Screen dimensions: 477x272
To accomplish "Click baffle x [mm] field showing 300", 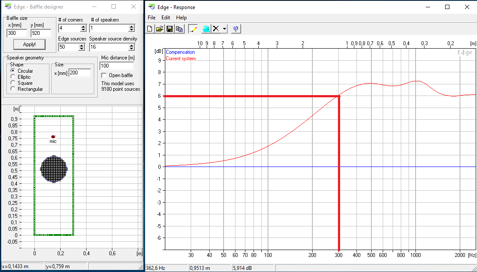I will point(17,33).
